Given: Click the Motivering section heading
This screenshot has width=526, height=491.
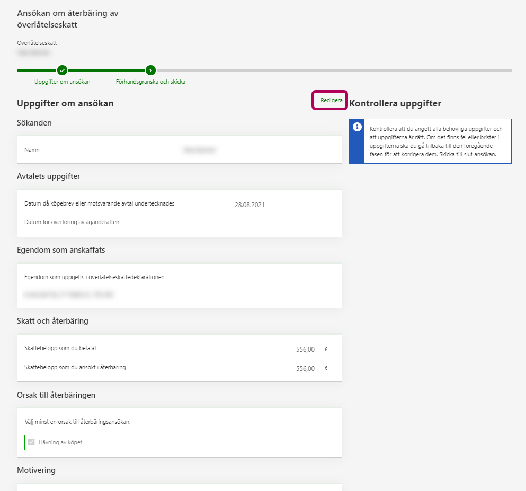Looking at the screenshot, I should pyautogui.click(x=36, y=470).
